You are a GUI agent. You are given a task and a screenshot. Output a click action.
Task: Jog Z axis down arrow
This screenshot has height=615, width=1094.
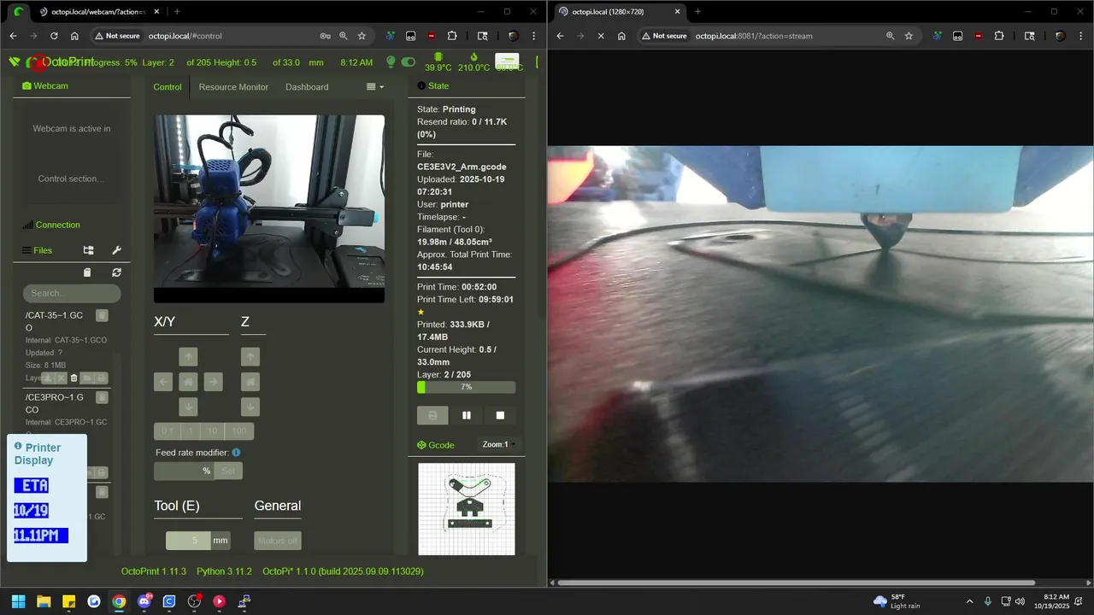(250, 407)
